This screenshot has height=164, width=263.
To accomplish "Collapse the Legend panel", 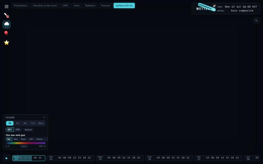I will click(x=44, y=117).
